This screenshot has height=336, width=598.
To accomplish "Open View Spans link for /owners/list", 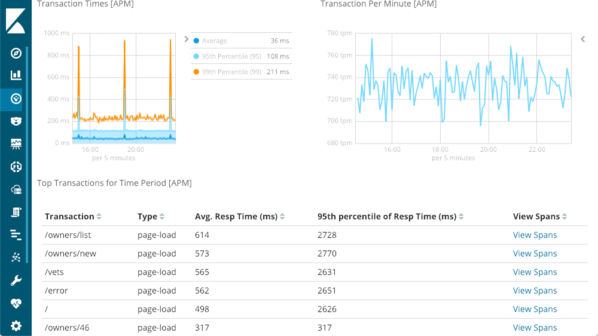I will pos(535,235).
